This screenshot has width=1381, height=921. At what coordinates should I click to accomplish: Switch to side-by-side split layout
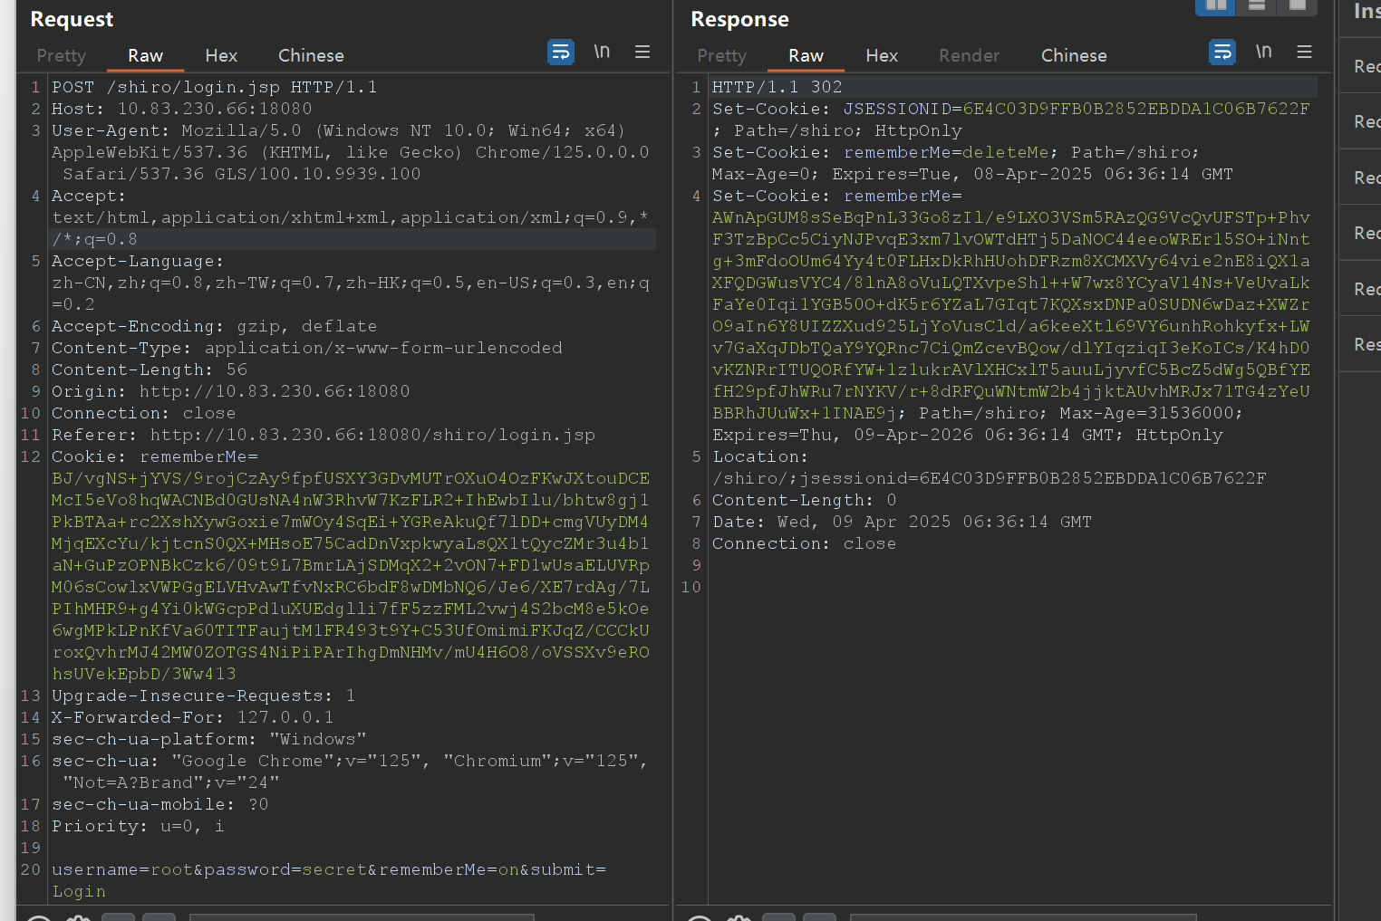1216,6
